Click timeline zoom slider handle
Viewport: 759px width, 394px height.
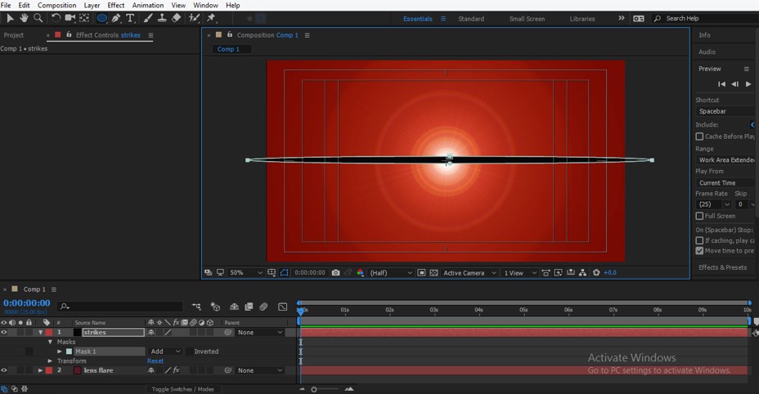coord(314,389)
